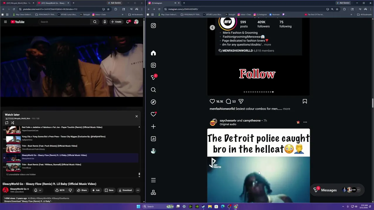Open the SleazyWorld Go channel avatar
374x210 pixels.
click(x=6, y=190)
